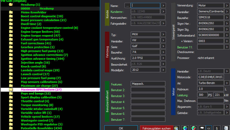Click the Benutzer 2 input field
Screen dimensions: 230x130
(x=148, y=90)
